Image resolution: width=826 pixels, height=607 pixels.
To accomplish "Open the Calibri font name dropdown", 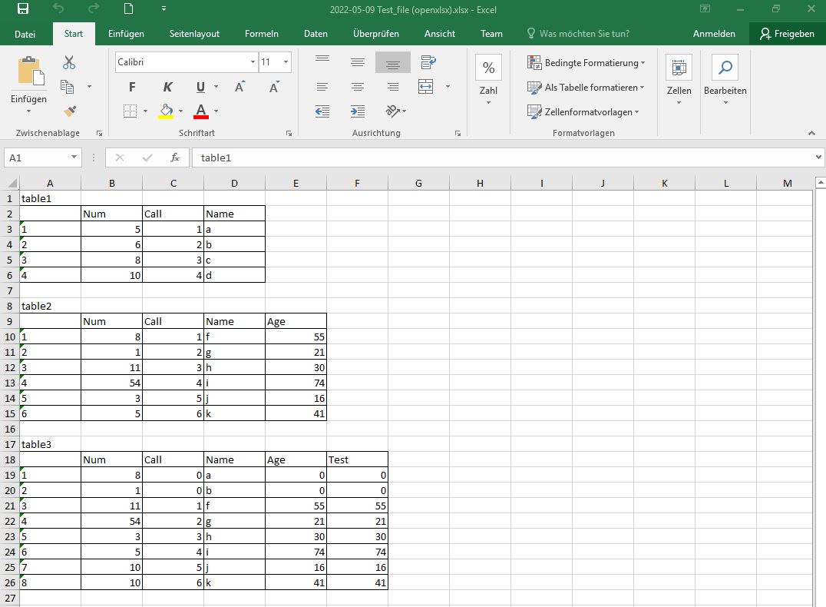I will click(x=253, y=62).
